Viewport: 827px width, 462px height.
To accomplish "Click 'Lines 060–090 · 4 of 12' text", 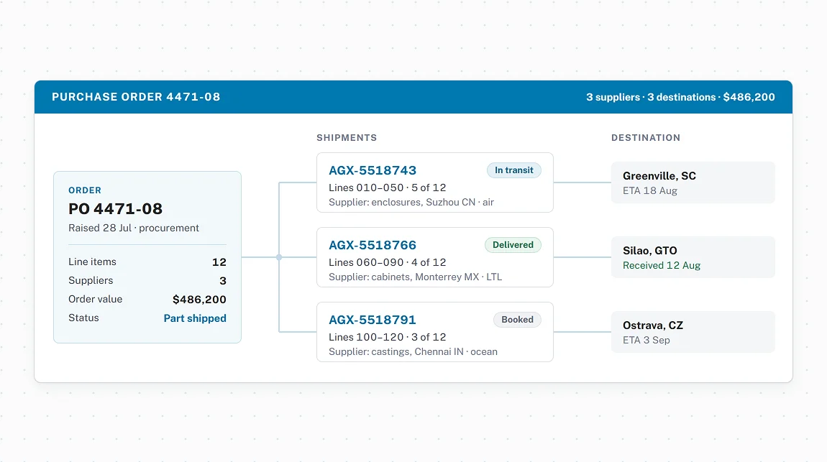I will 387,262.
